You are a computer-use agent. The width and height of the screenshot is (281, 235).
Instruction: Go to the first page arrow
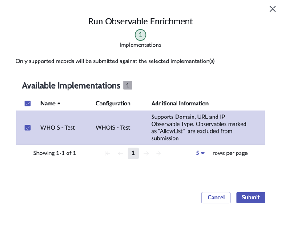click(x=107, y=154)
